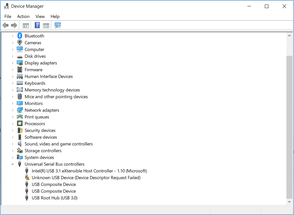The width and height of the screenshot is (294, 215).
Task: Maximize the Device Manager window
Action: (x=267, y=6)
